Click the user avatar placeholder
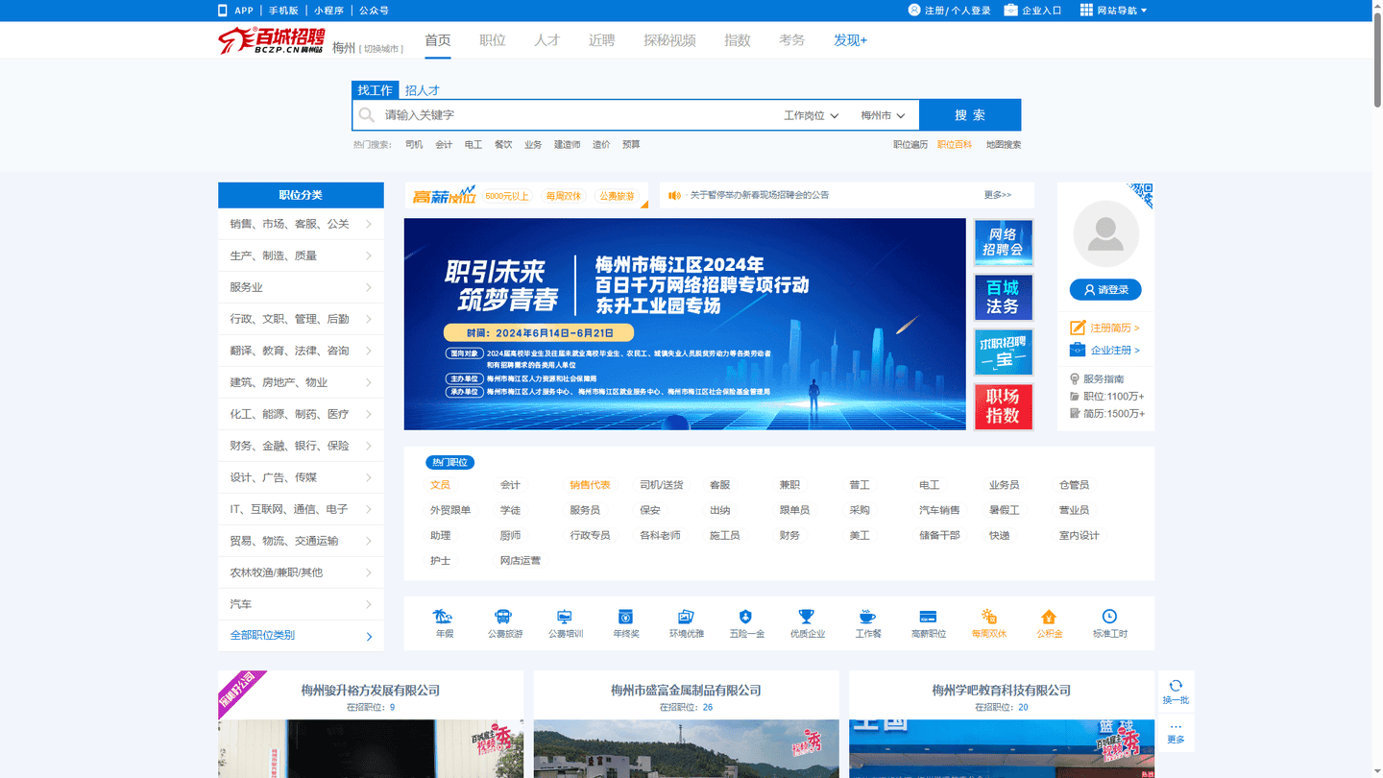Viewport: 1383px width, 778px height. point(1105,234)
